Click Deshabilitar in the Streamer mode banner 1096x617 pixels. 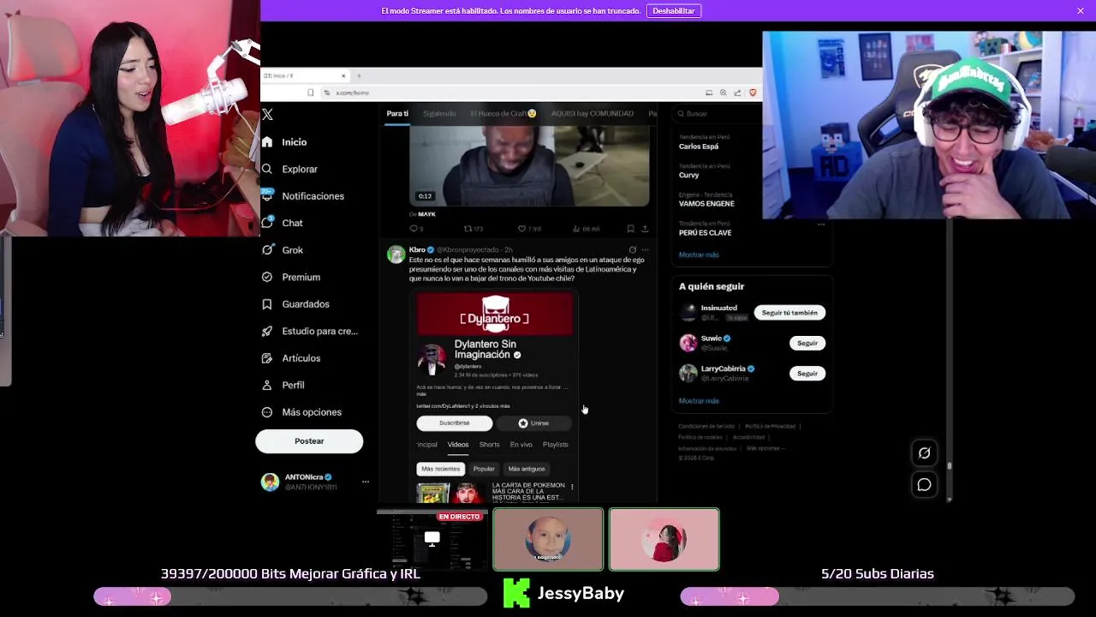674,10
